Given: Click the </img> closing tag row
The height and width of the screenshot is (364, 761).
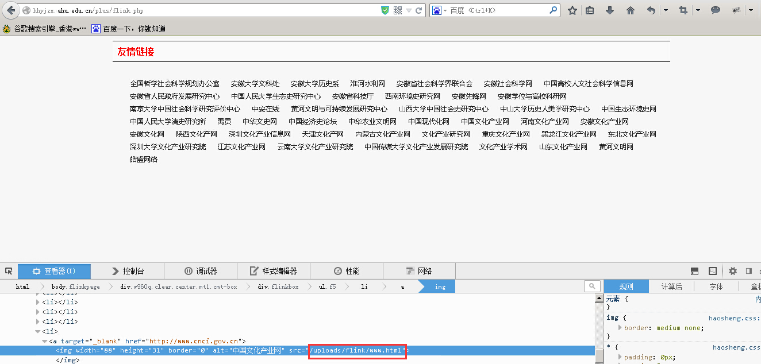Looking at the screenshot, I should 67,361.
